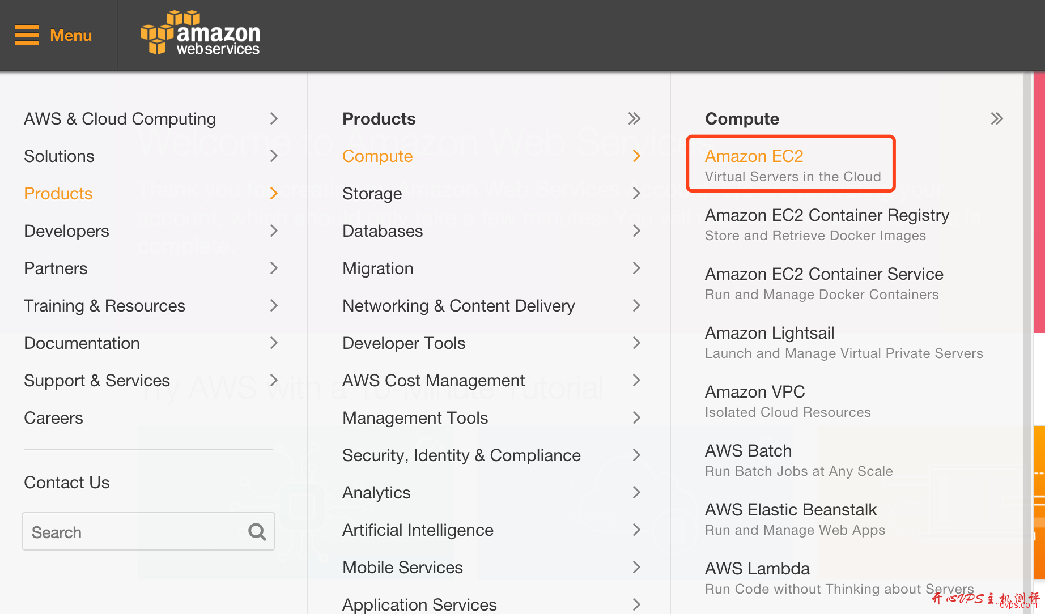Image resolution: width=1045 pixels, height=614 pixels.
Task: Click the search magnifier icon
Action: click(x=256, y=531)
